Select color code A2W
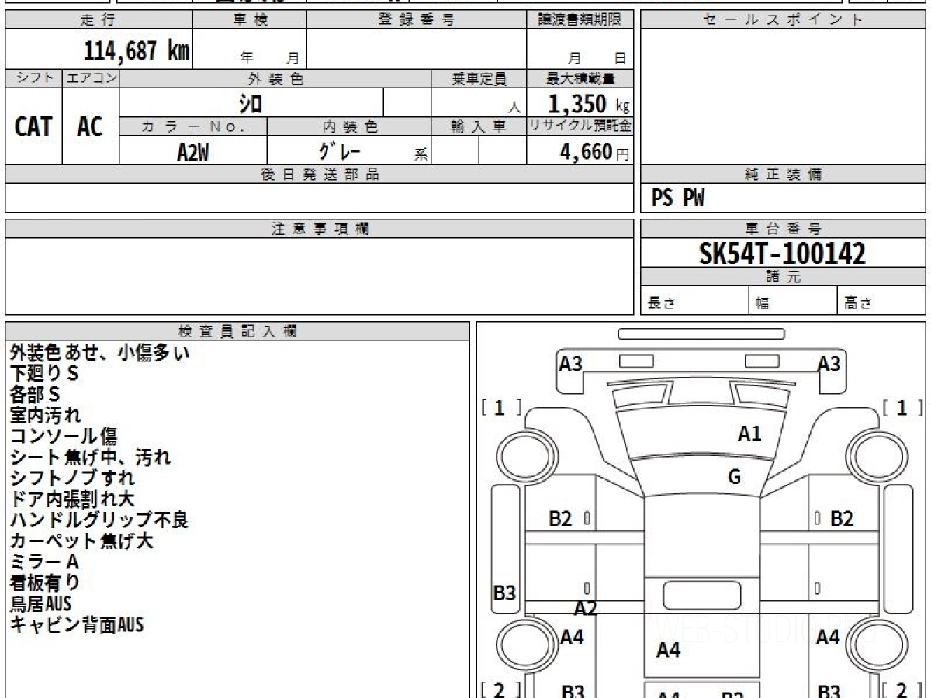This screenshot has height=698, width=931. (x=193, y=152)
